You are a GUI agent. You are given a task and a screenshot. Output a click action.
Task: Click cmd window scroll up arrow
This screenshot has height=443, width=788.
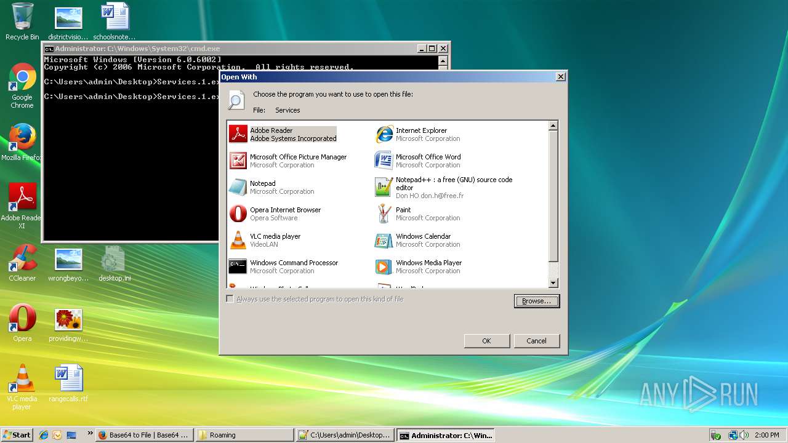[x=443, y=60]
